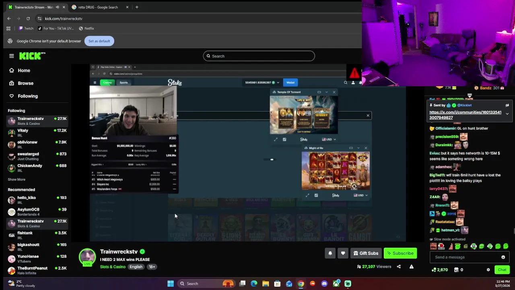Image resolution: width=515 pixels, height=290 pixels.
Task: Open the chat shop icon
Action: click(456, 270)
